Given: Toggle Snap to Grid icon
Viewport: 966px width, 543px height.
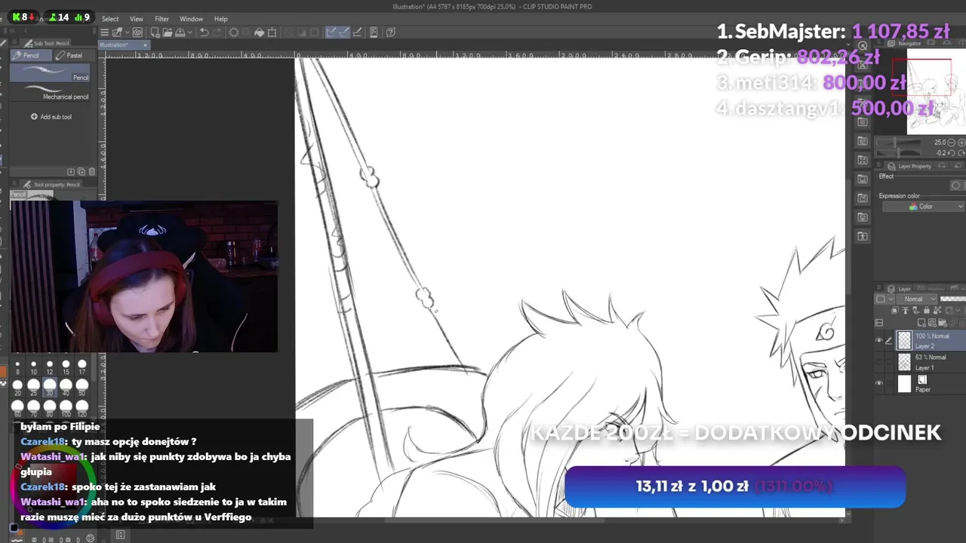Looking at the screenshot, I should [358, 32].
